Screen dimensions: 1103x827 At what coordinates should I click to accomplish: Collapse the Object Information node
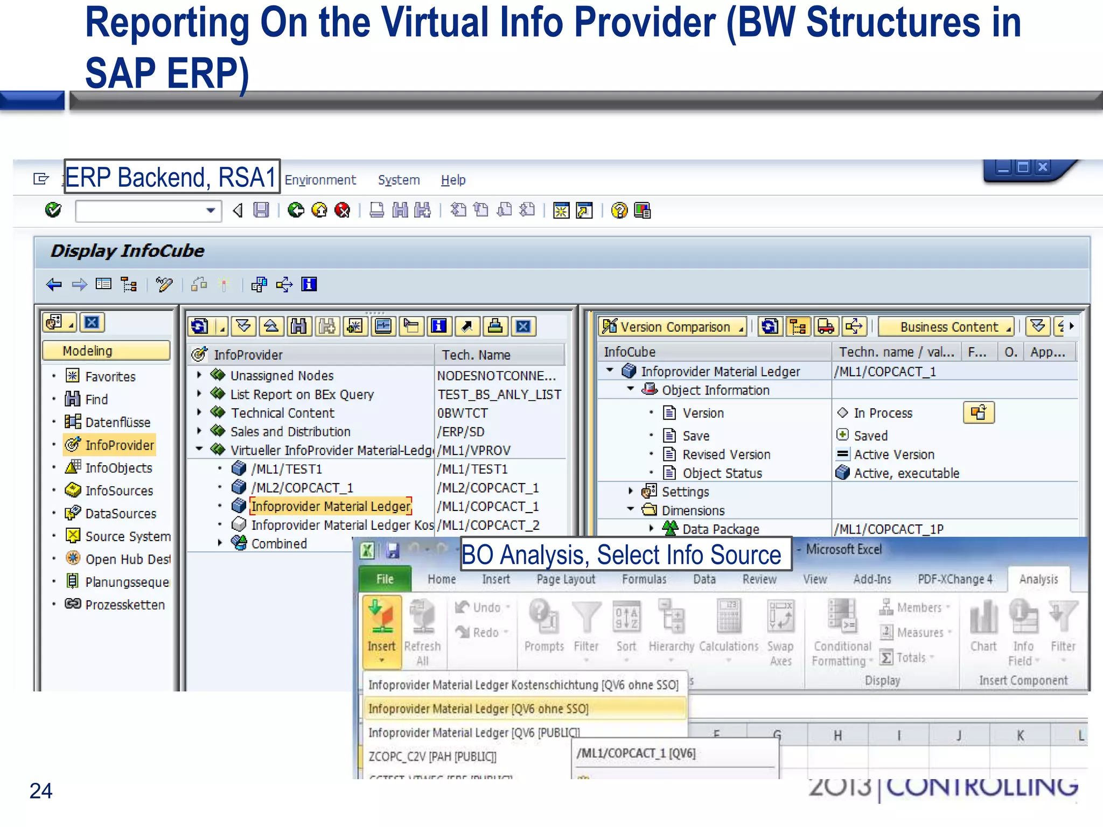point(631,389)
